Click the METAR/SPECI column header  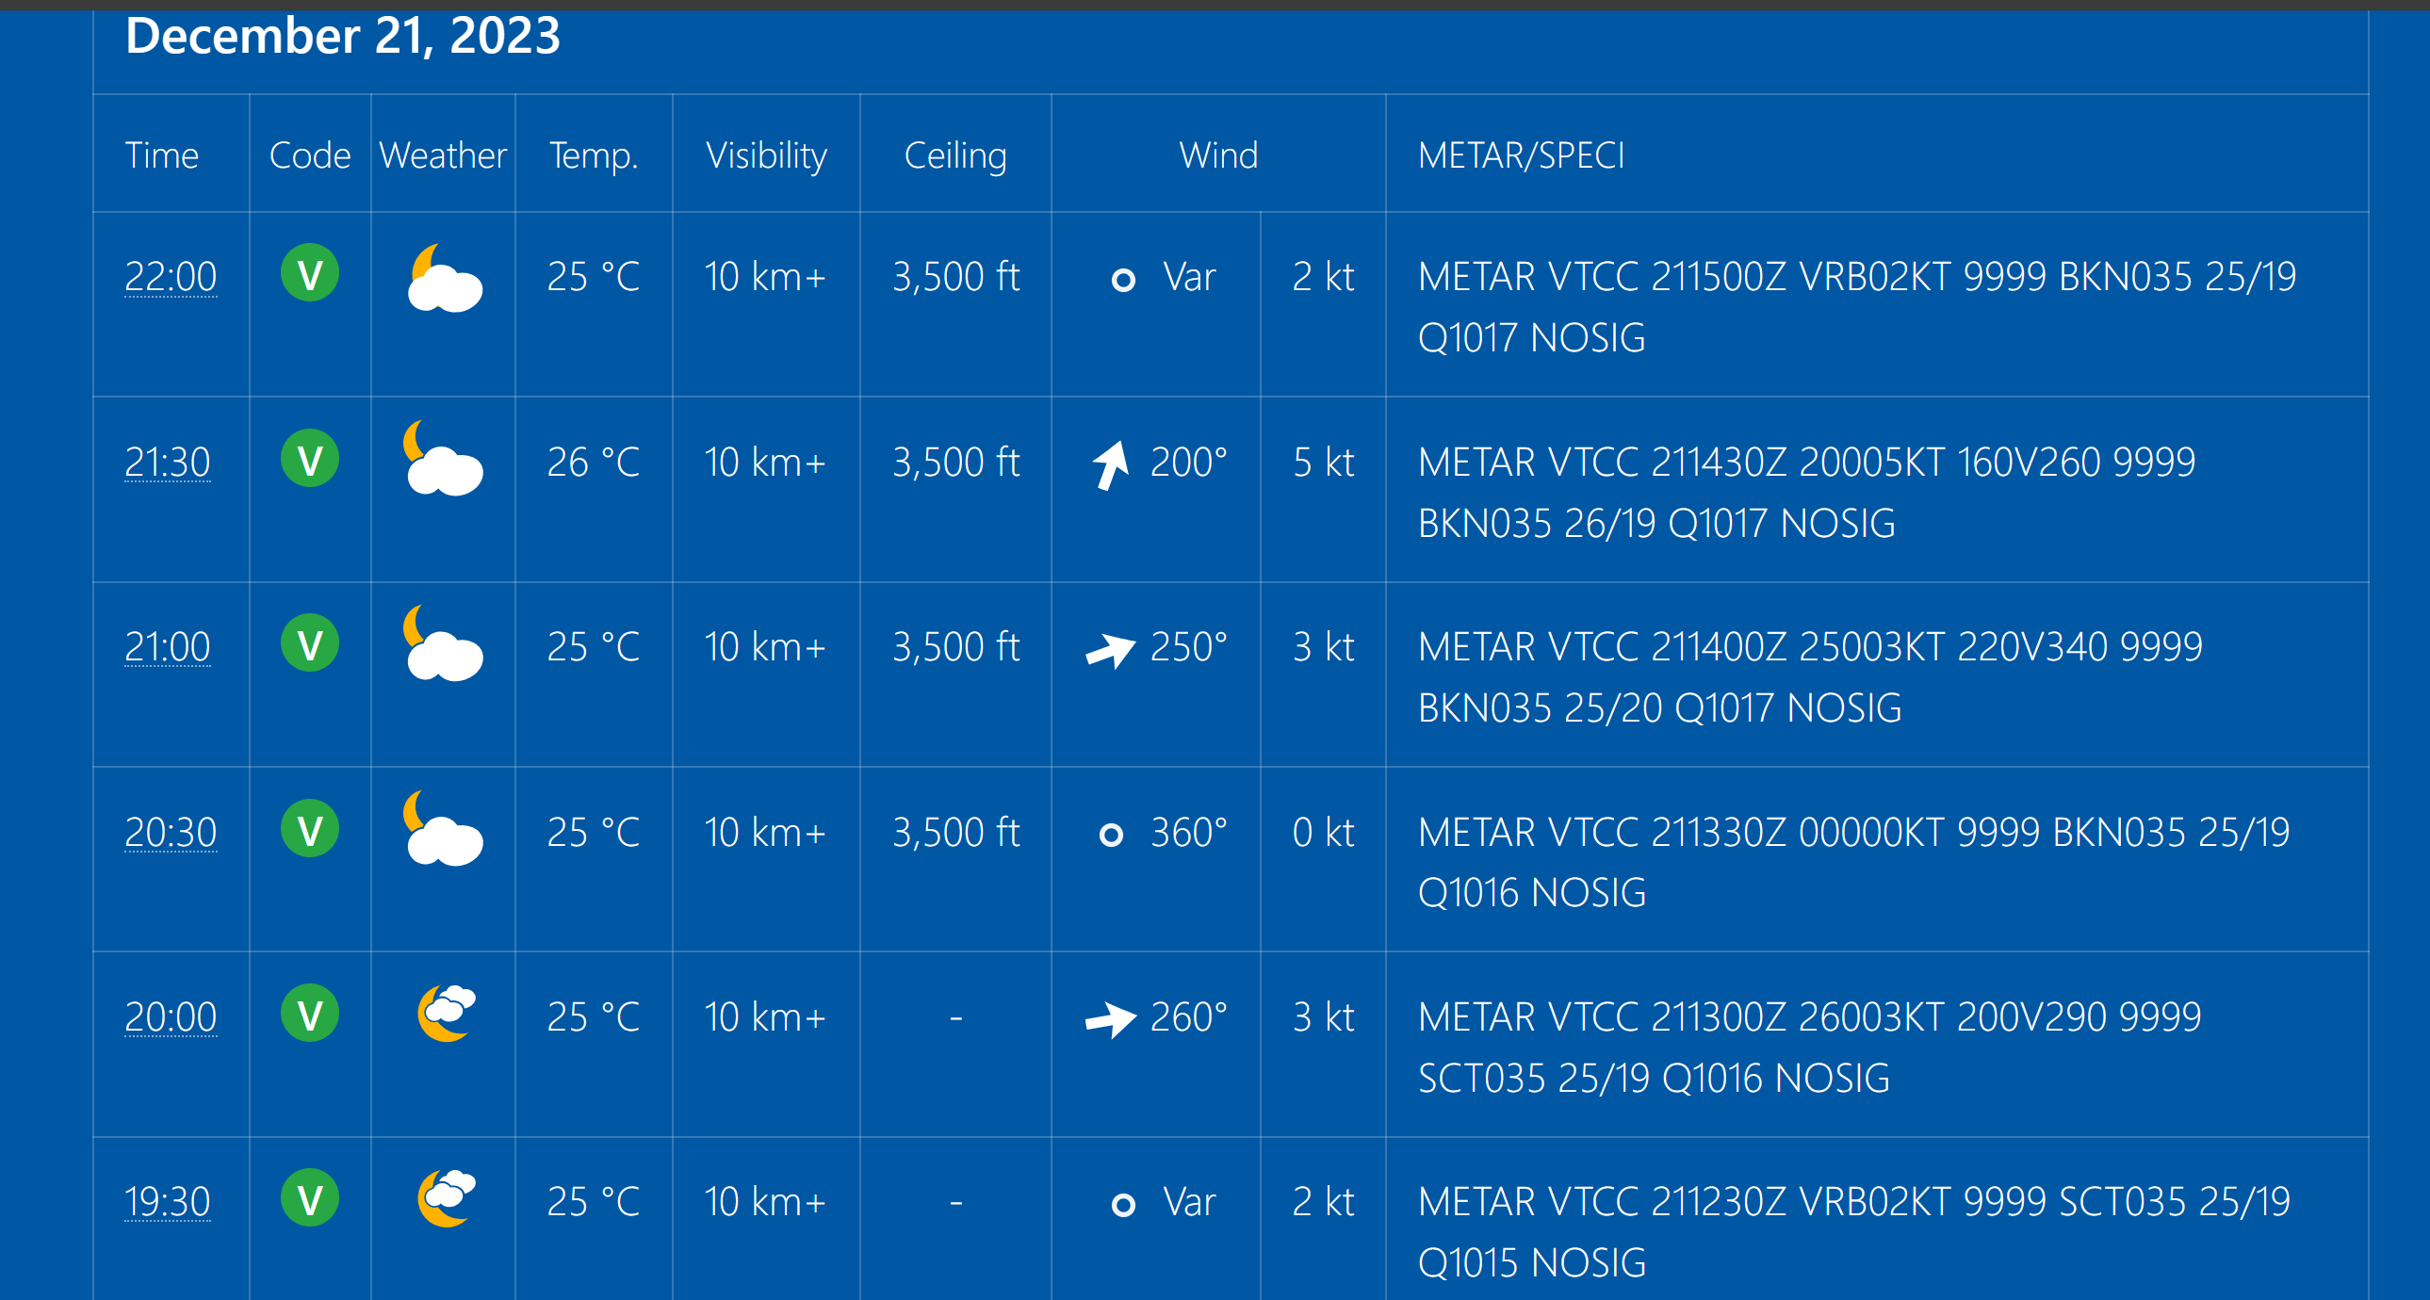pyautogui.click(x=1521, y=154)
